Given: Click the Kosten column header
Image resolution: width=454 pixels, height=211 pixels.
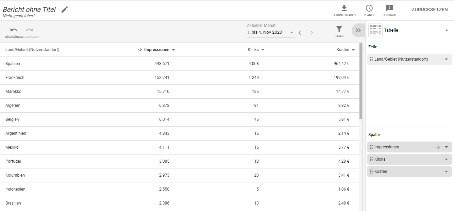Looking at the screenshot, I should (x=343, y=50).
